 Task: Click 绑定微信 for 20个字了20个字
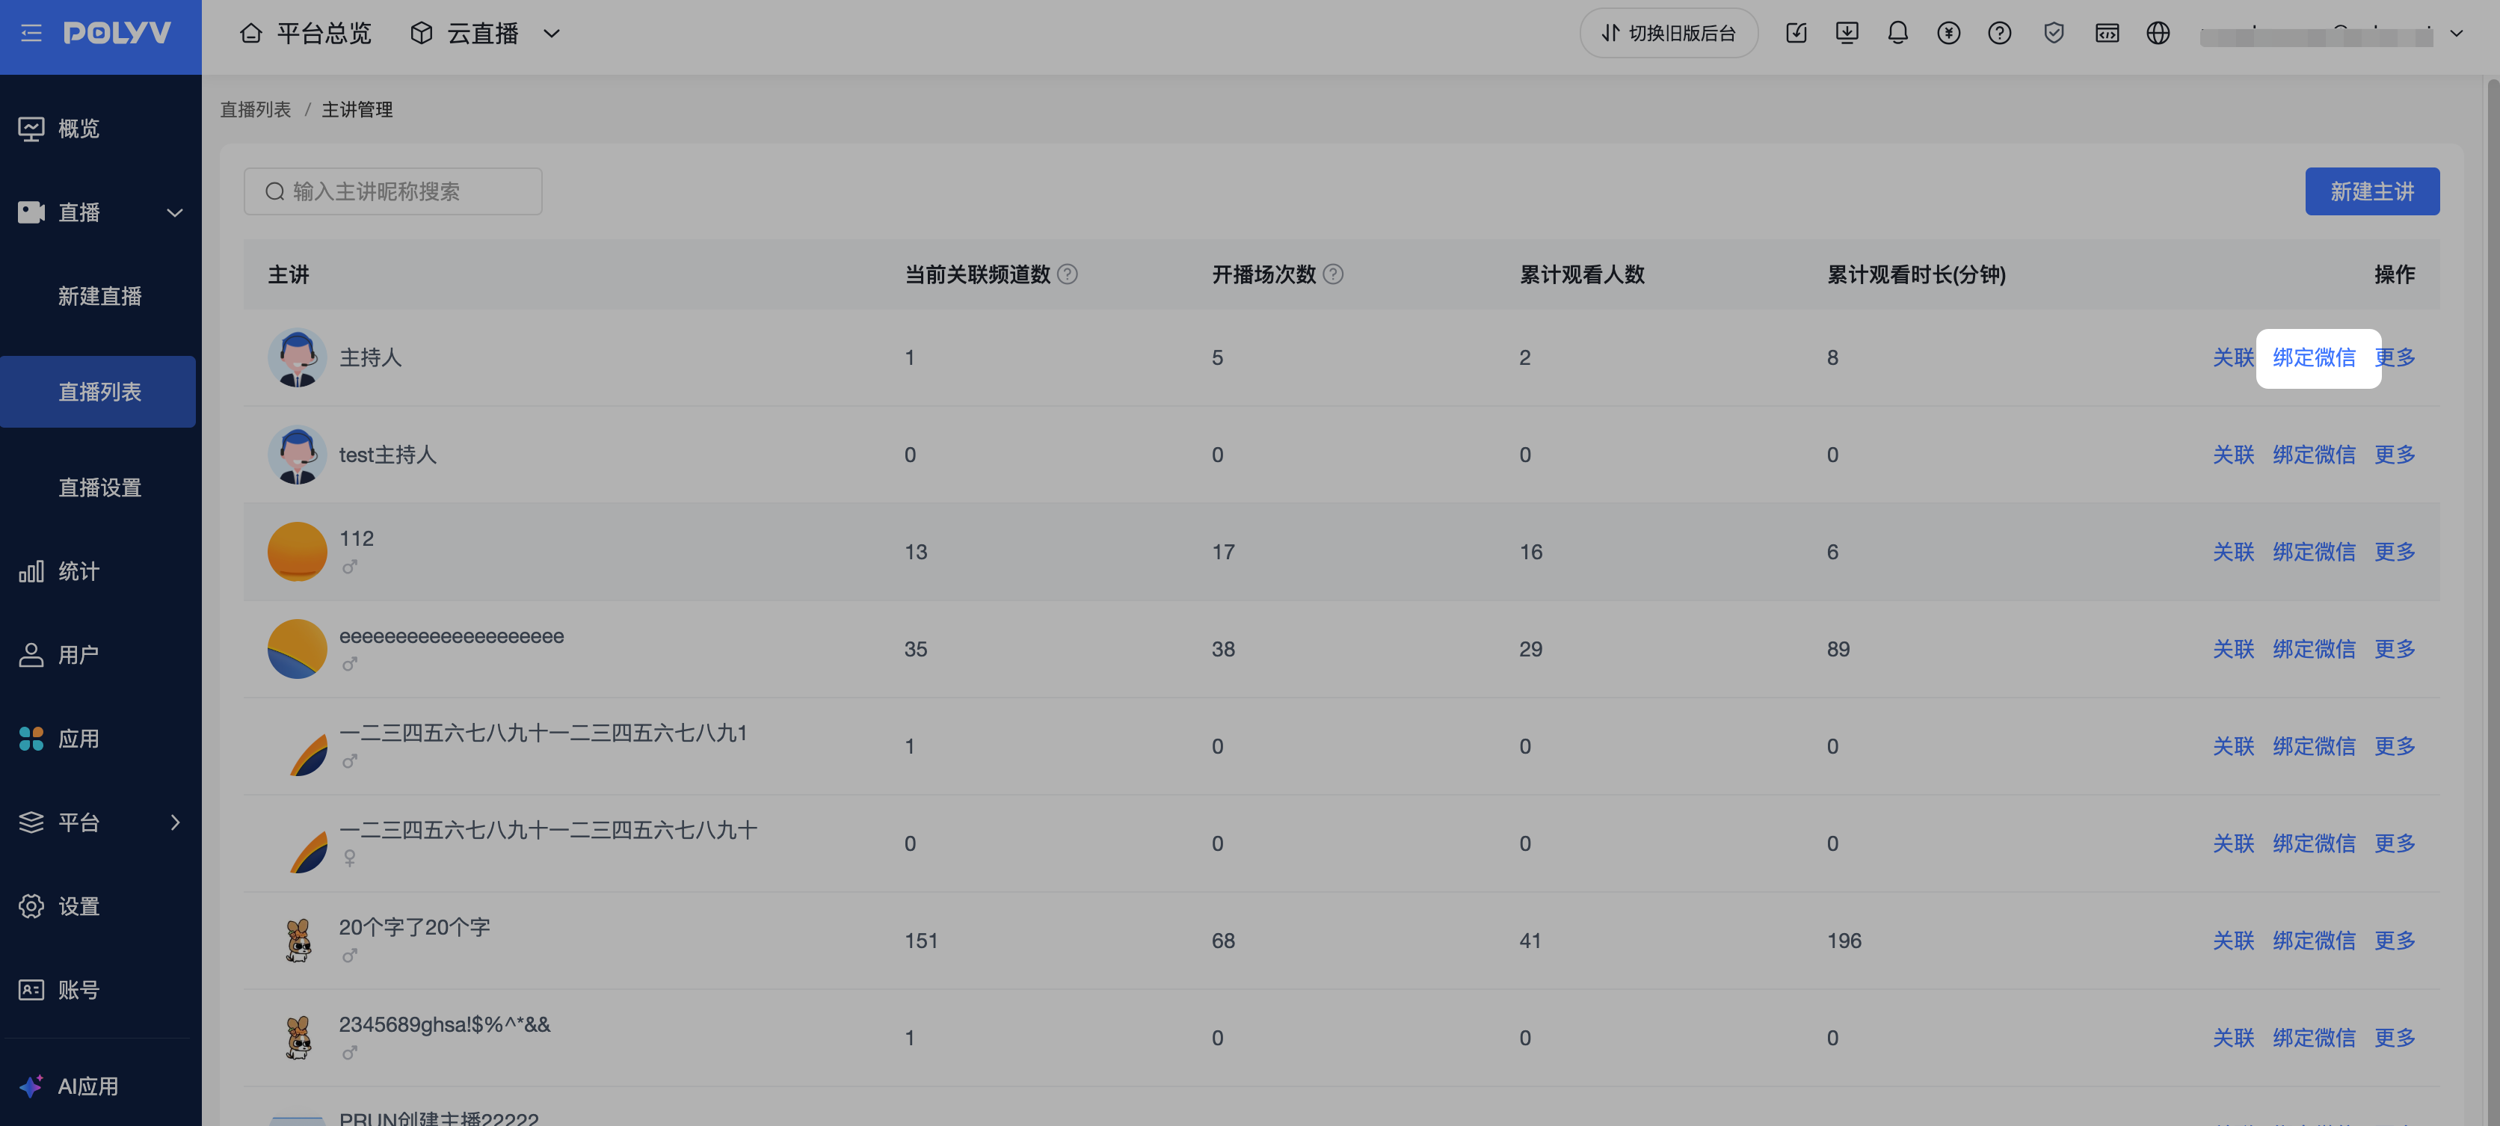coord(2314,941)
